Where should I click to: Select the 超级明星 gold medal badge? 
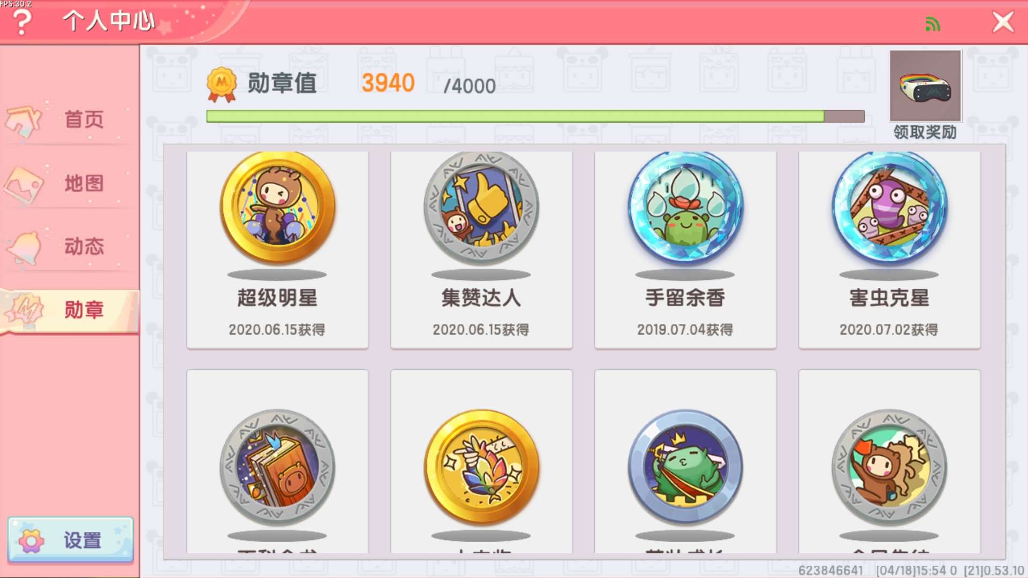click(277, 208)
